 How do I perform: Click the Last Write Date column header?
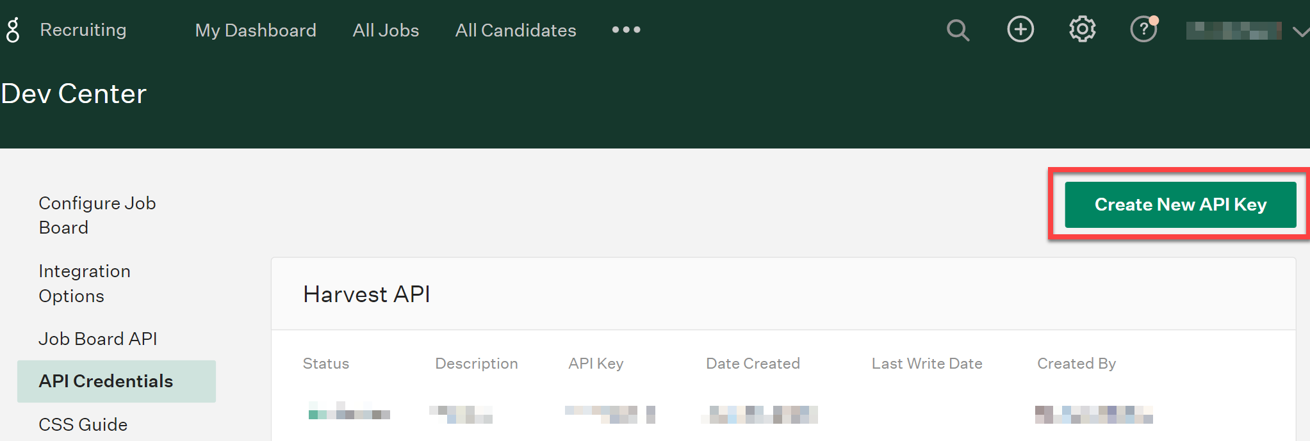pos(927,364)
